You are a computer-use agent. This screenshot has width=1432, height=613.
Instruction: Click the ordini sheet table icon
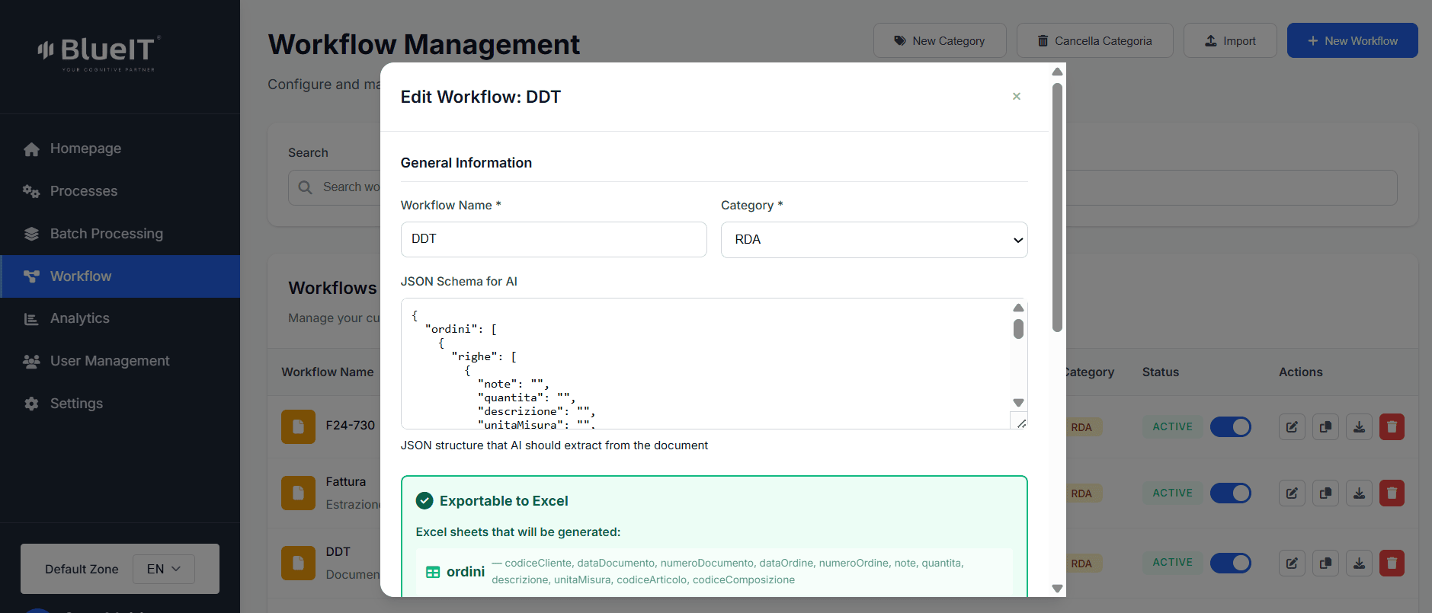[432, 572]
